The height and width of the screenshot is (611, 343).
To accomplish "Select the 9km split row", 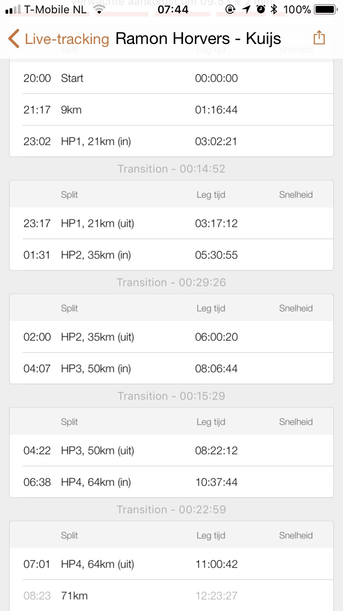I will (x=171, y=110).
